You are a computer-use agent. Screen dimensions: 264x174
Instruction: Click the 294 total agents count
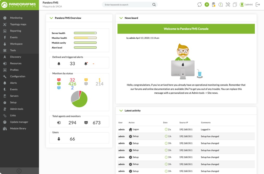pyautogui.click(x=72, y=123)
